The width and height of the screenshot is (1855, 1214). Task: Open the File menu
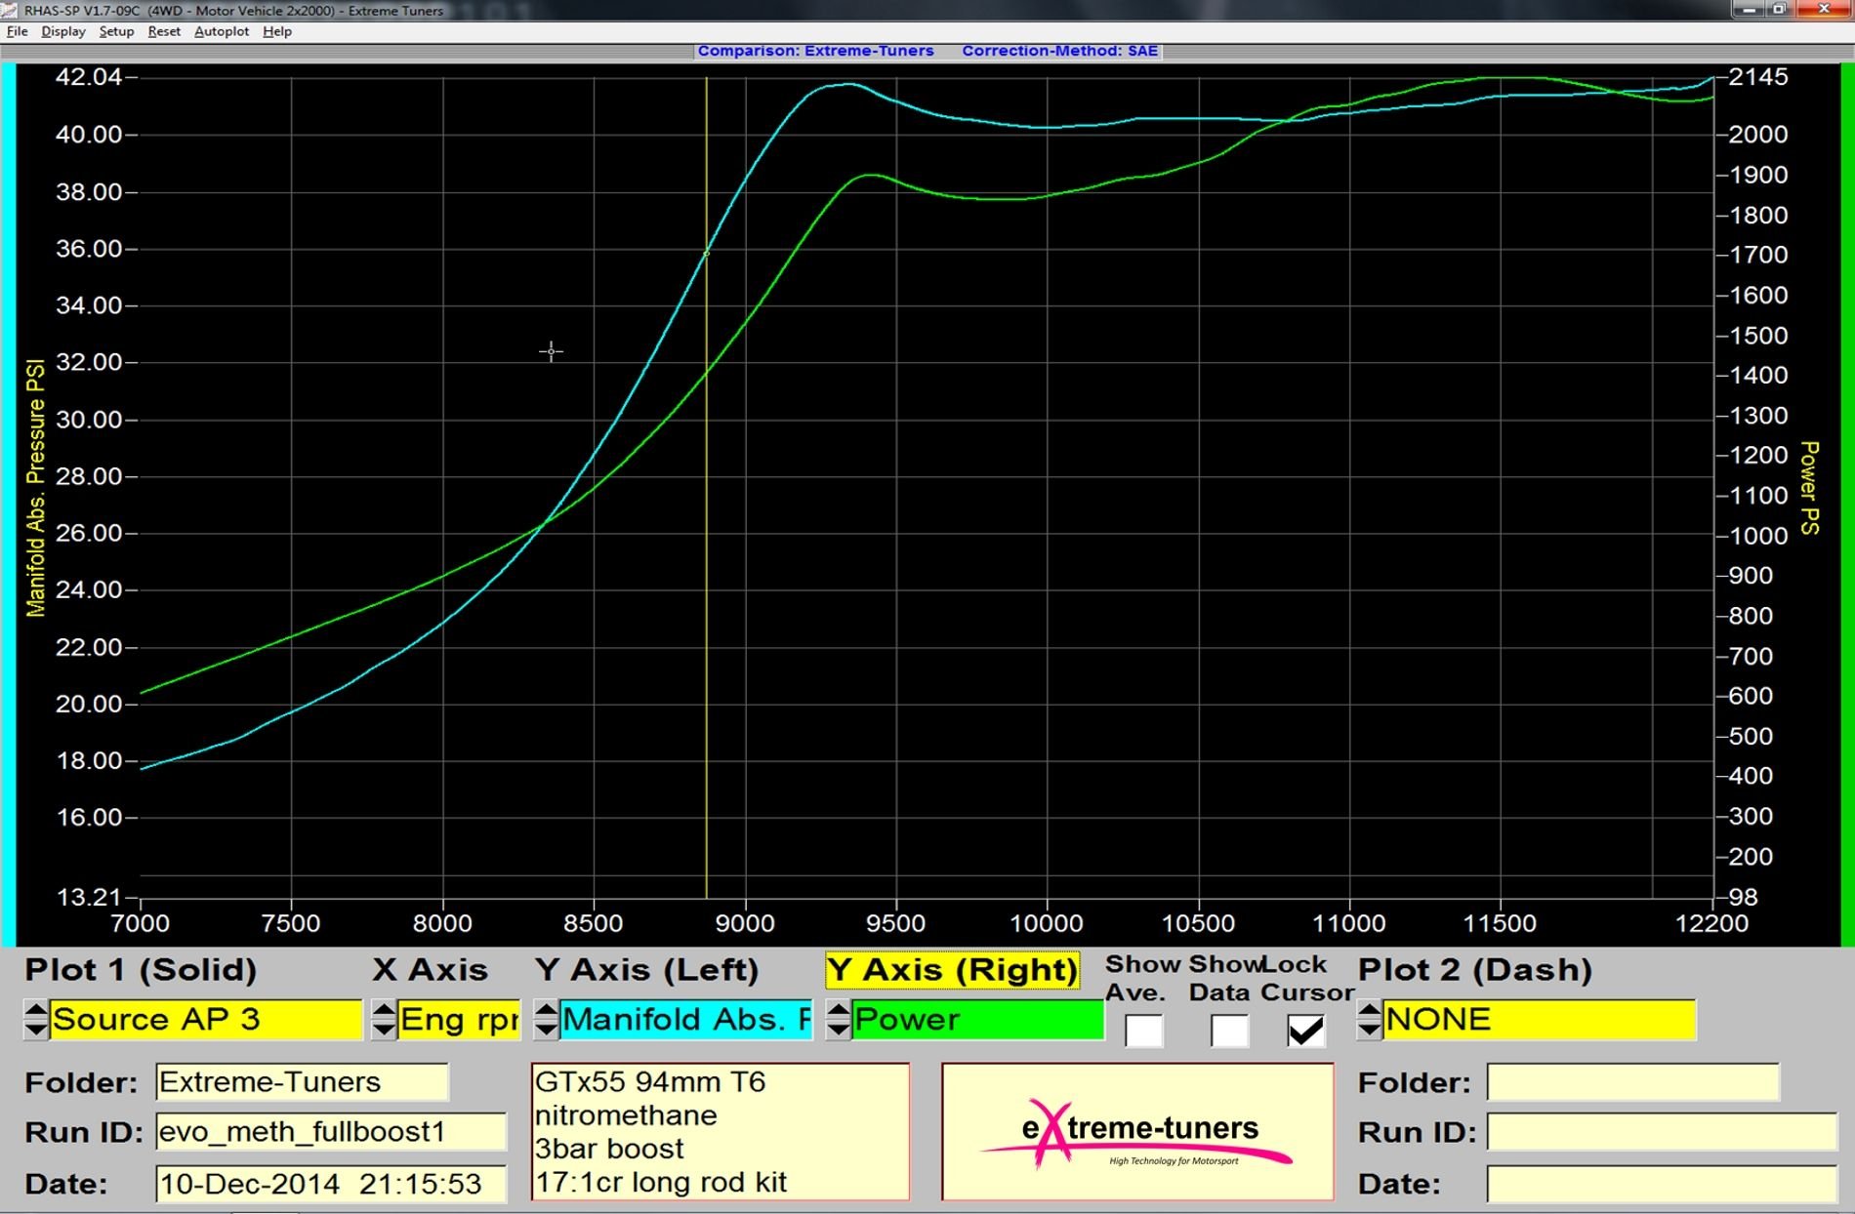coord(17,31)
